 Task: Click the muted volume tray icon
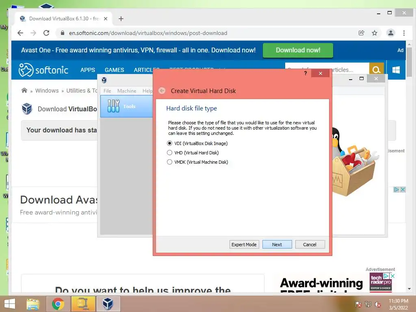pos(378,304)
